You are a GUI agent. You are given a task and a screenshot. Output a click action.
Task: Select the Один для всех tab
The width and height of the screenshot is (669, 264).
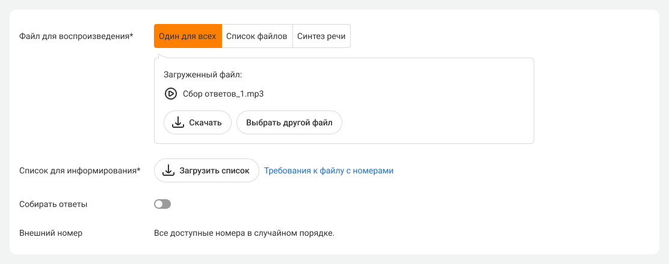click(x=188, y=36)
